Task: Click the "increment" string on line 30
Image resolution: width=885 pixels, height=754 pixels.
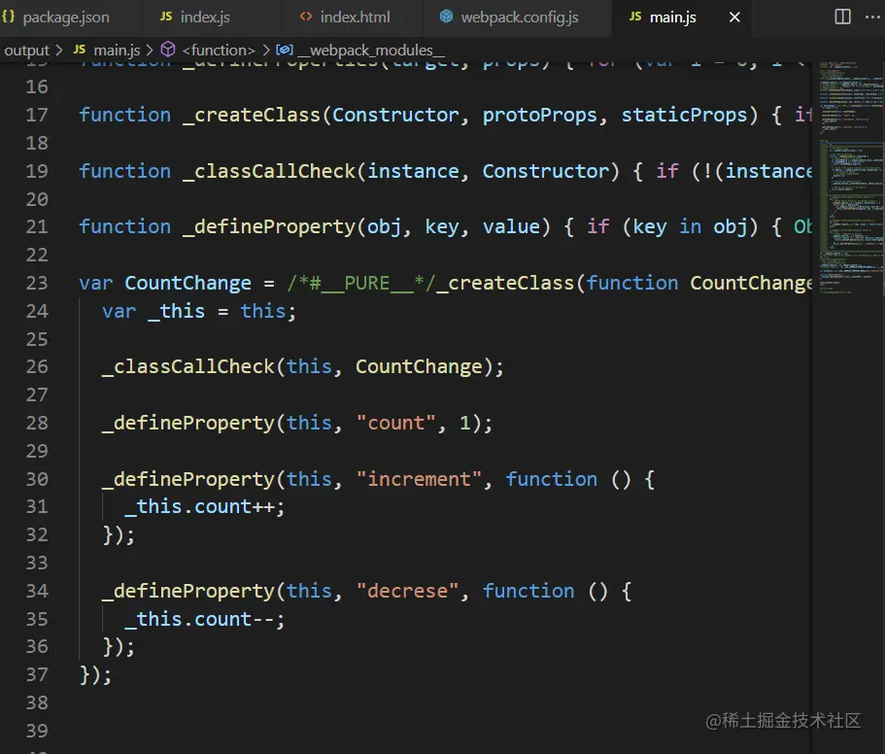Action: tap(419, 479)
